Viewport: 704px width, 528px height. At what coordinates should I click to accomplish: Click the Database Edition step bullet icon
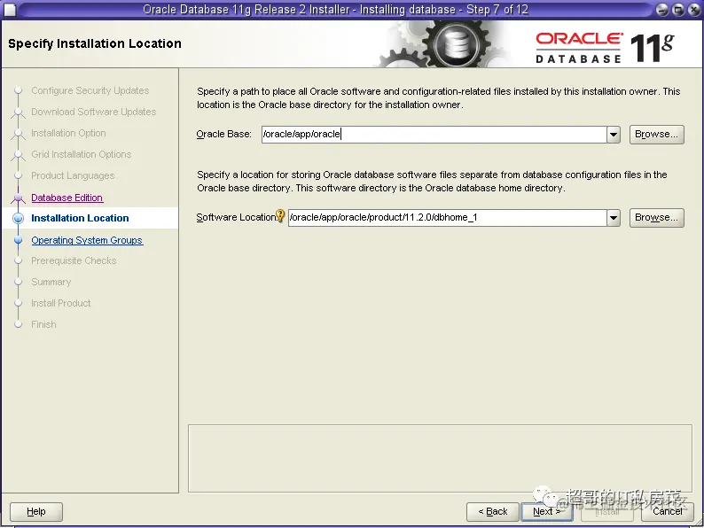tap(19, 198)
